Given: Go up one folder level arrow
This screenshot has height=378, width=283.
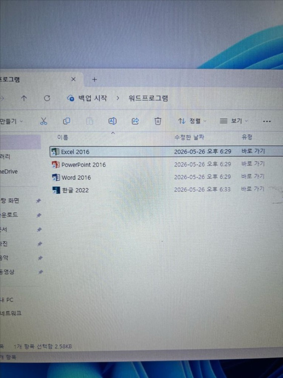Looking at the screenshot, I should tap(24, 98).
